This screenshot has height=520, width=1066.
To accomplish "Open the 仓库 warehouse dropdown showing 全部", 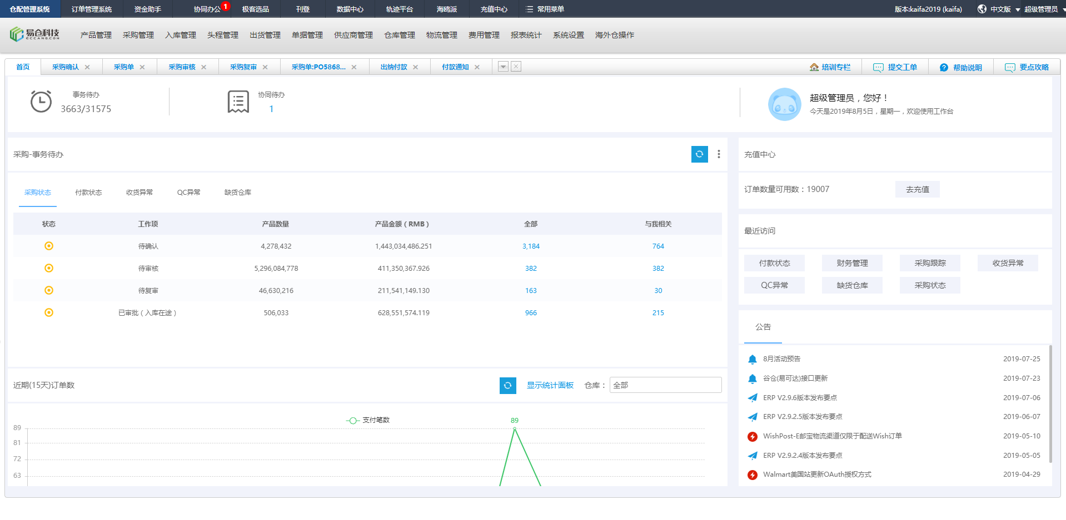I will [x=665, y=385].
